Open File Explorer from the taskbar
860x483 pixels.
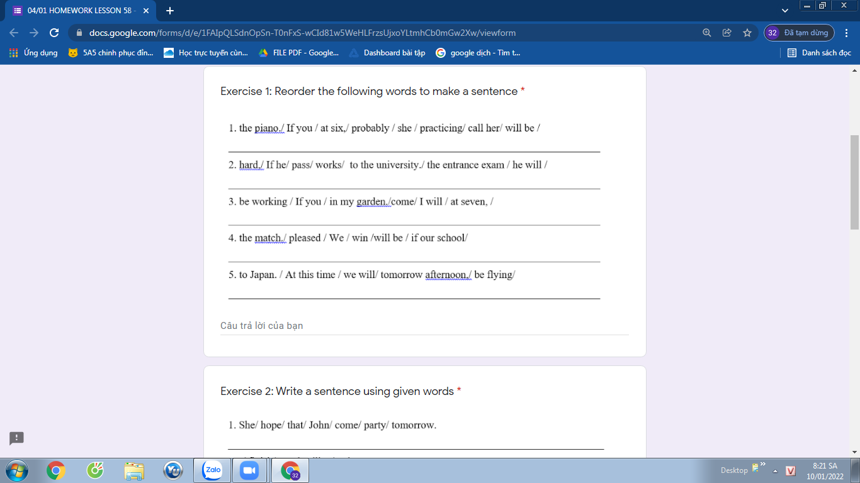[134, 470]
